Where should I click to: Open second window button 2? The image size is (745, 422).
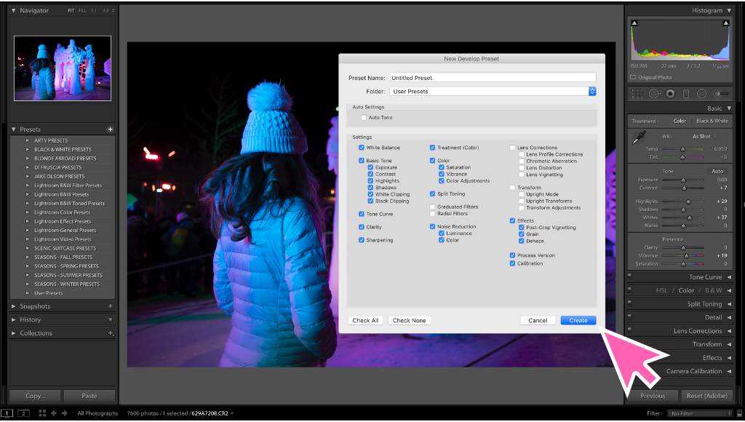tap(23, 413)
